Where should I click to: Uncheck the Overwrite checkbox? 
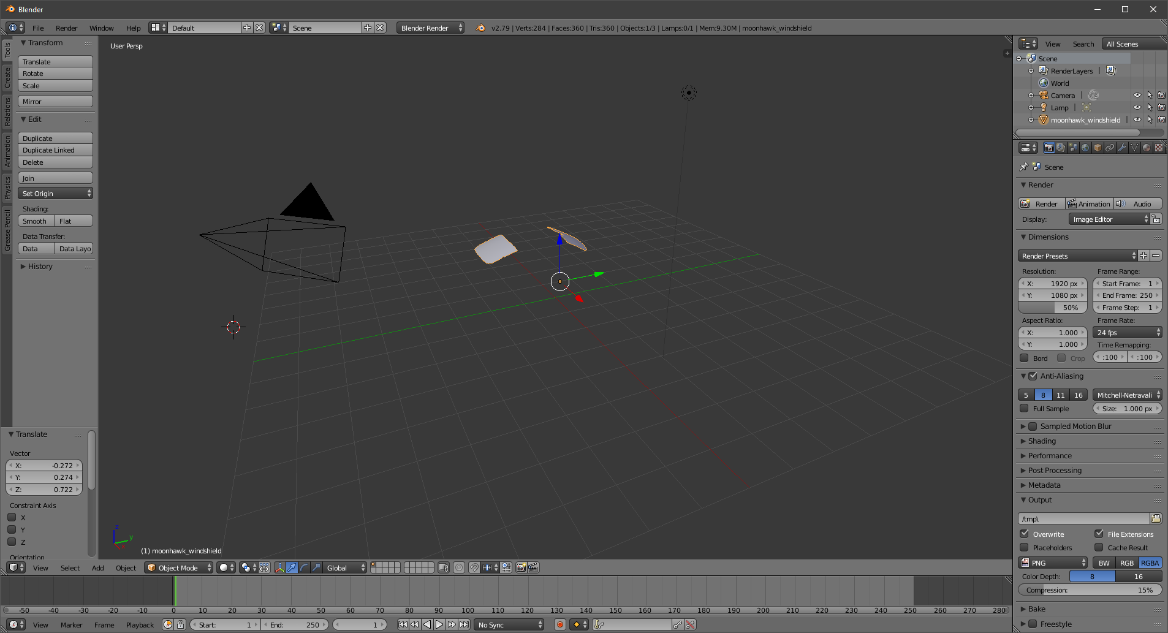click(1024, 534)
